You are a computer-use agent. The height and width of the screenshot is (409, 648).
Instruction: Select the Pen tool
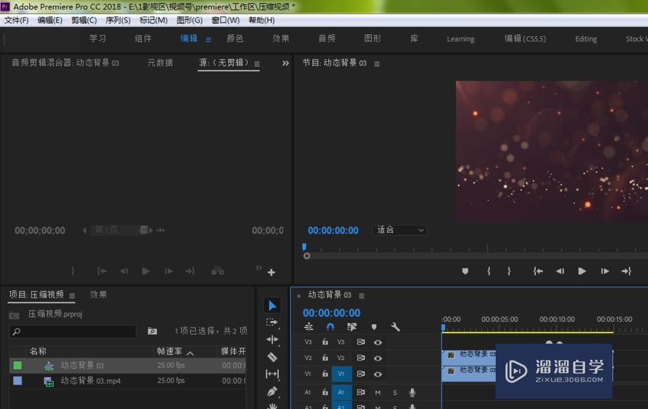click(272, 392)
